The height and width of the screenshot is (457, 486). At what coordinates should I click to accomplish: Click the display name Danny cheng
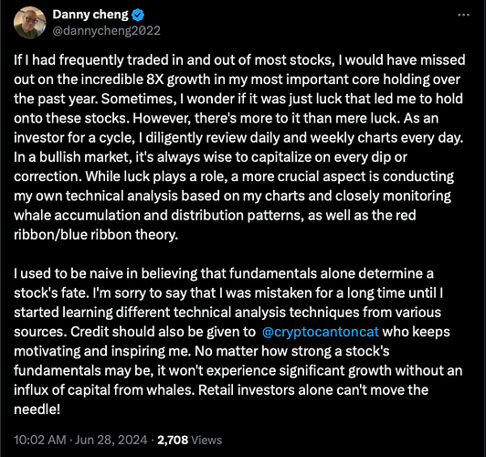coord(90,15)
